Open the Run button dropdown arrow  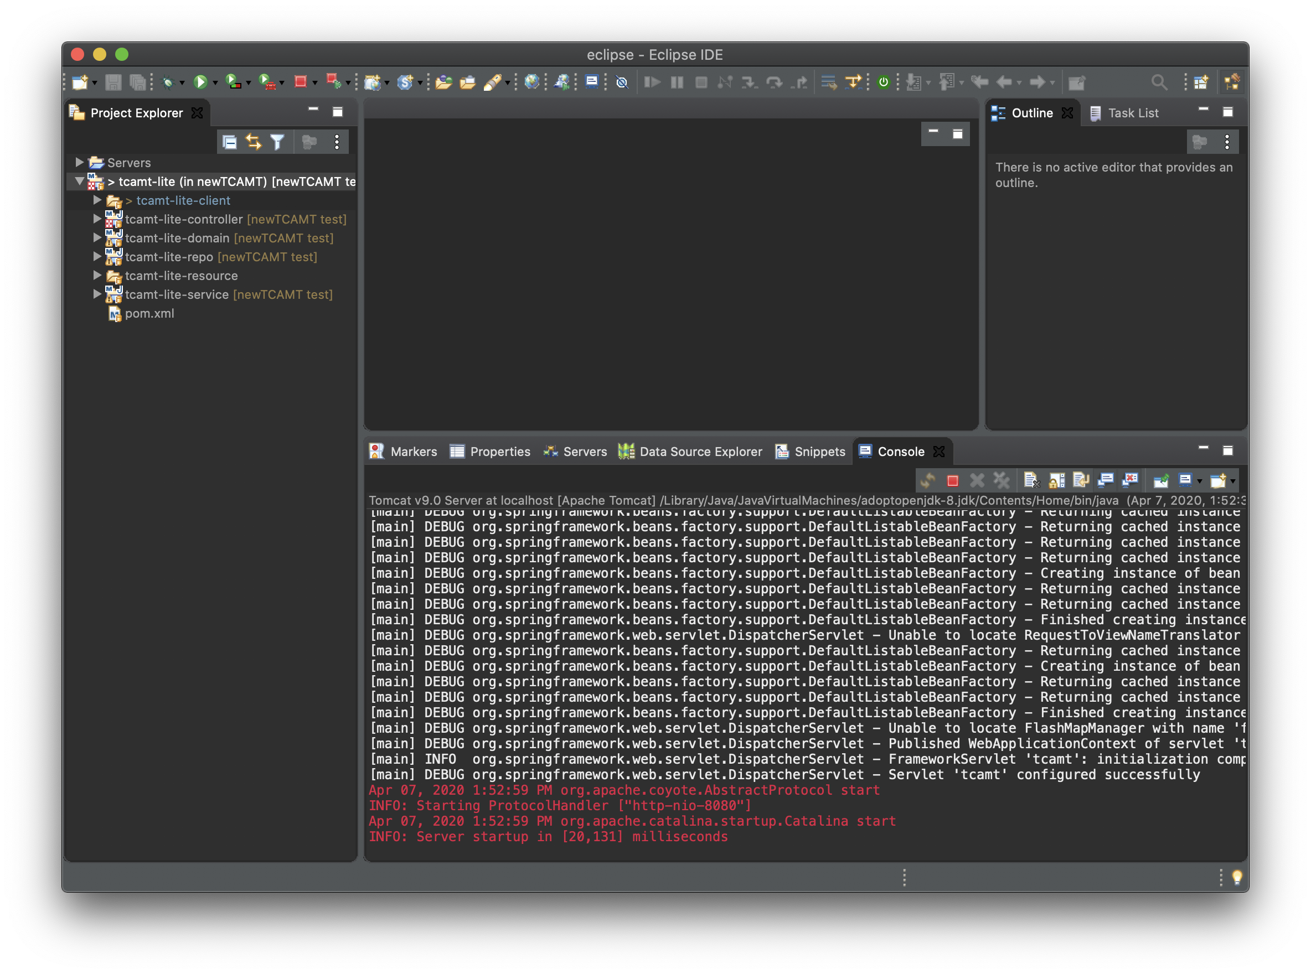(215, 83)
